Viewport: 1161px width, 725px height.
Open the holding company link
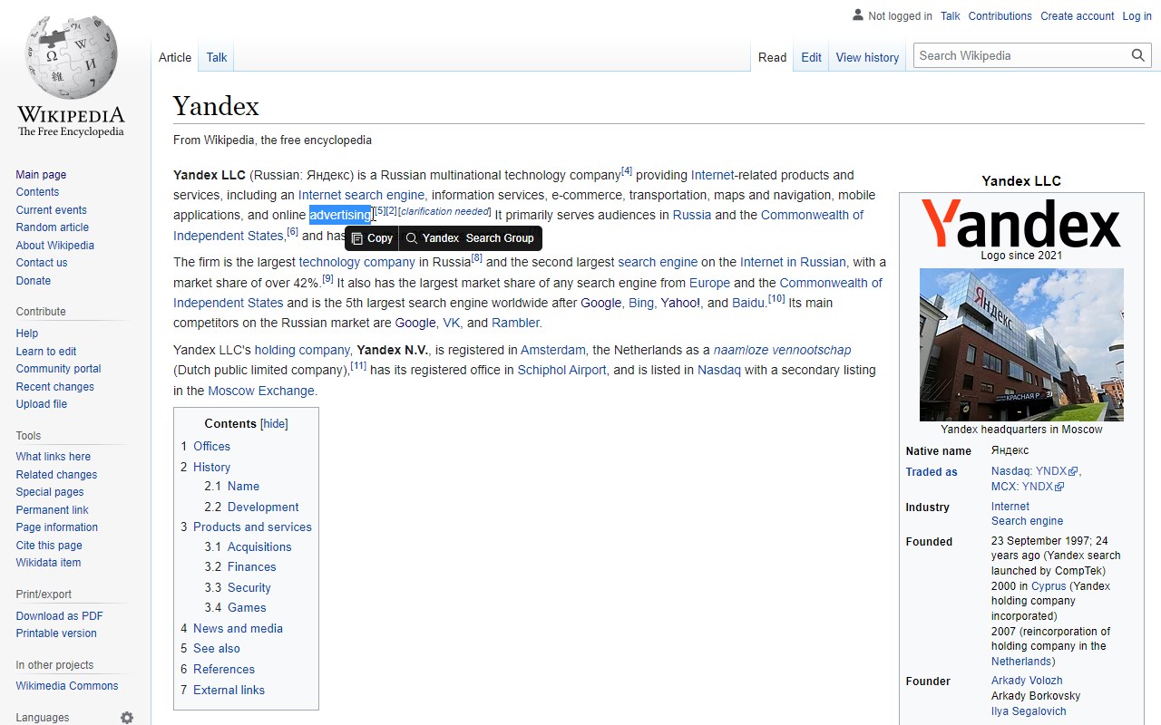tap(302, 350)
